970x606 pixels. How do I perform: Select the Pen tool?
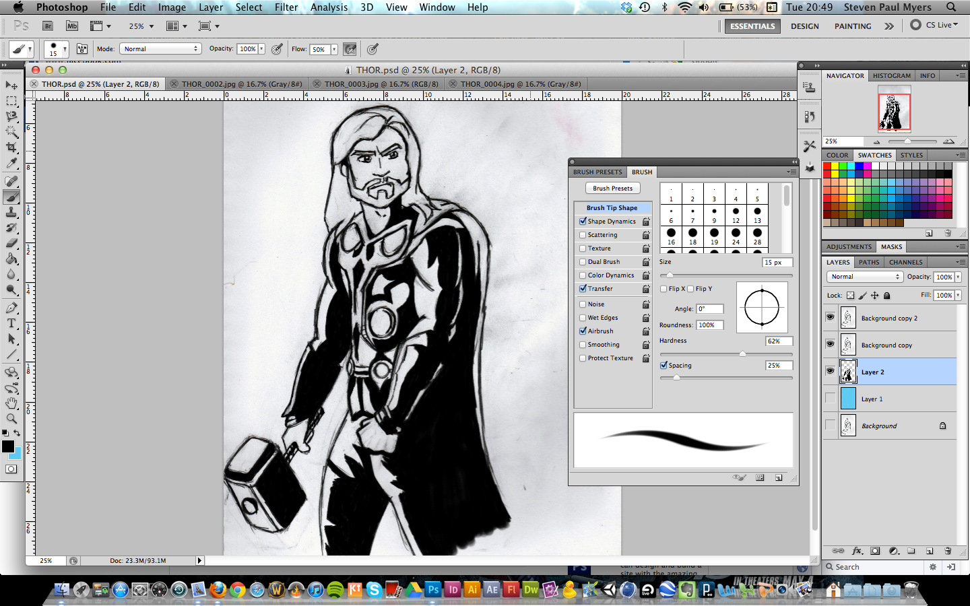pyautogui.click(x=11, y=308)
